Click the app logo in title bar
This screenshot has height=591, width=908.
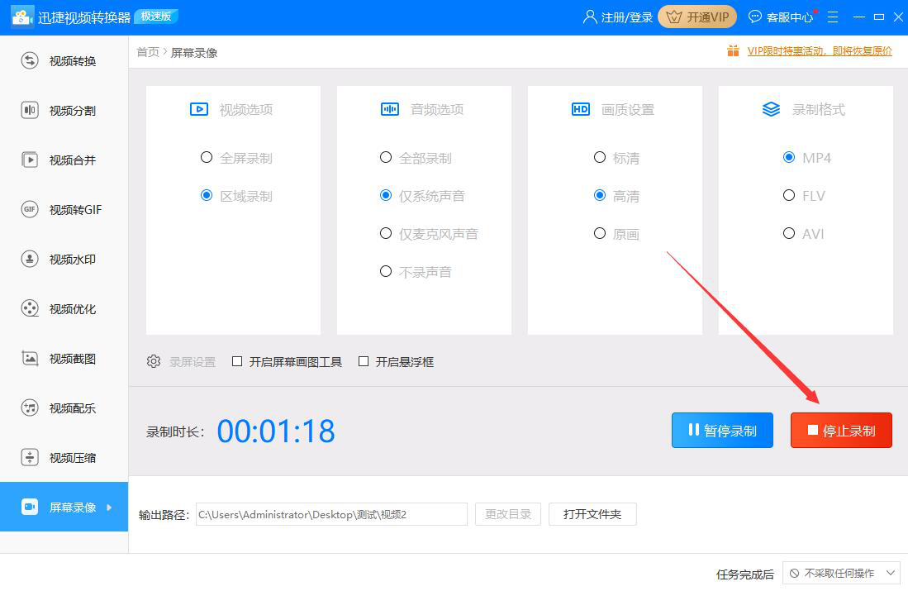point(22,17)
